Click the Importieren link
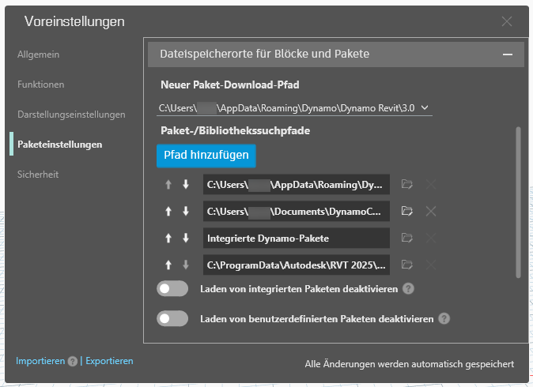The width and height of the screenshot is (533, 387). [40, 361]
